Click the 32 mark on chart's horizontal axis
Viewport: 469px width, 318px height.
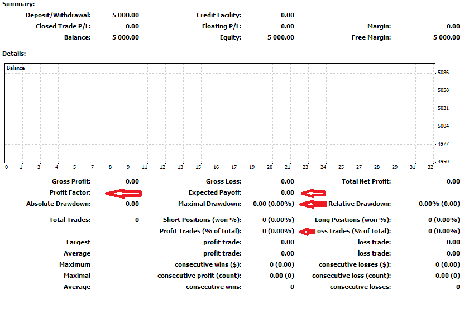pyautogui.click(x=430, y=167)
